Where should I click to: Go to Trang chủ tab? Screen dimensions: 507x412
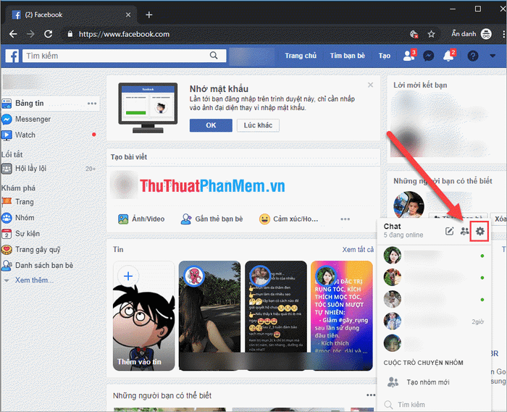click(x=301, y=56)
